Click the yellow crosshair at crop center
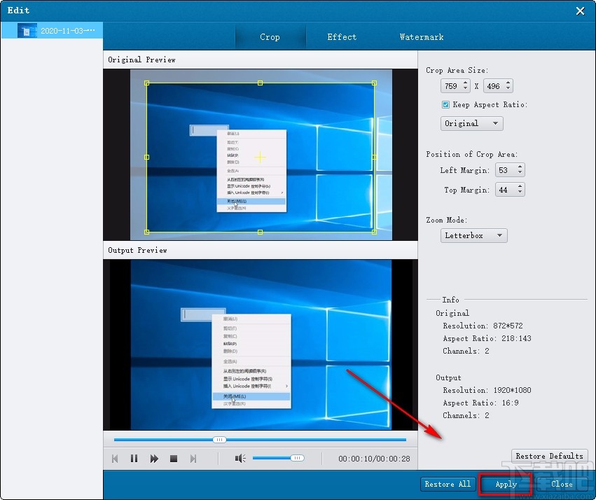This screenshot has width=596, height=500. pos(260,158)
